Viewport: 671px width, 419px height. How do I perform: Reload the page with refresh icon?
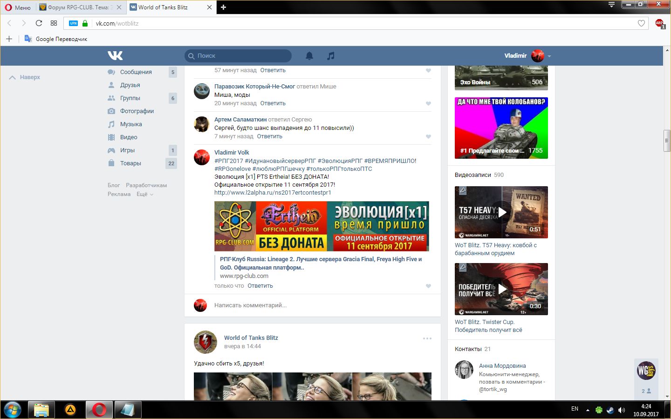tap(39, 23)
